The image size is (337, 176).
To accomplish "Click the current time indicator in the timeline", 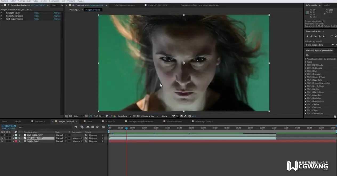I will click(x=126, y=128).
